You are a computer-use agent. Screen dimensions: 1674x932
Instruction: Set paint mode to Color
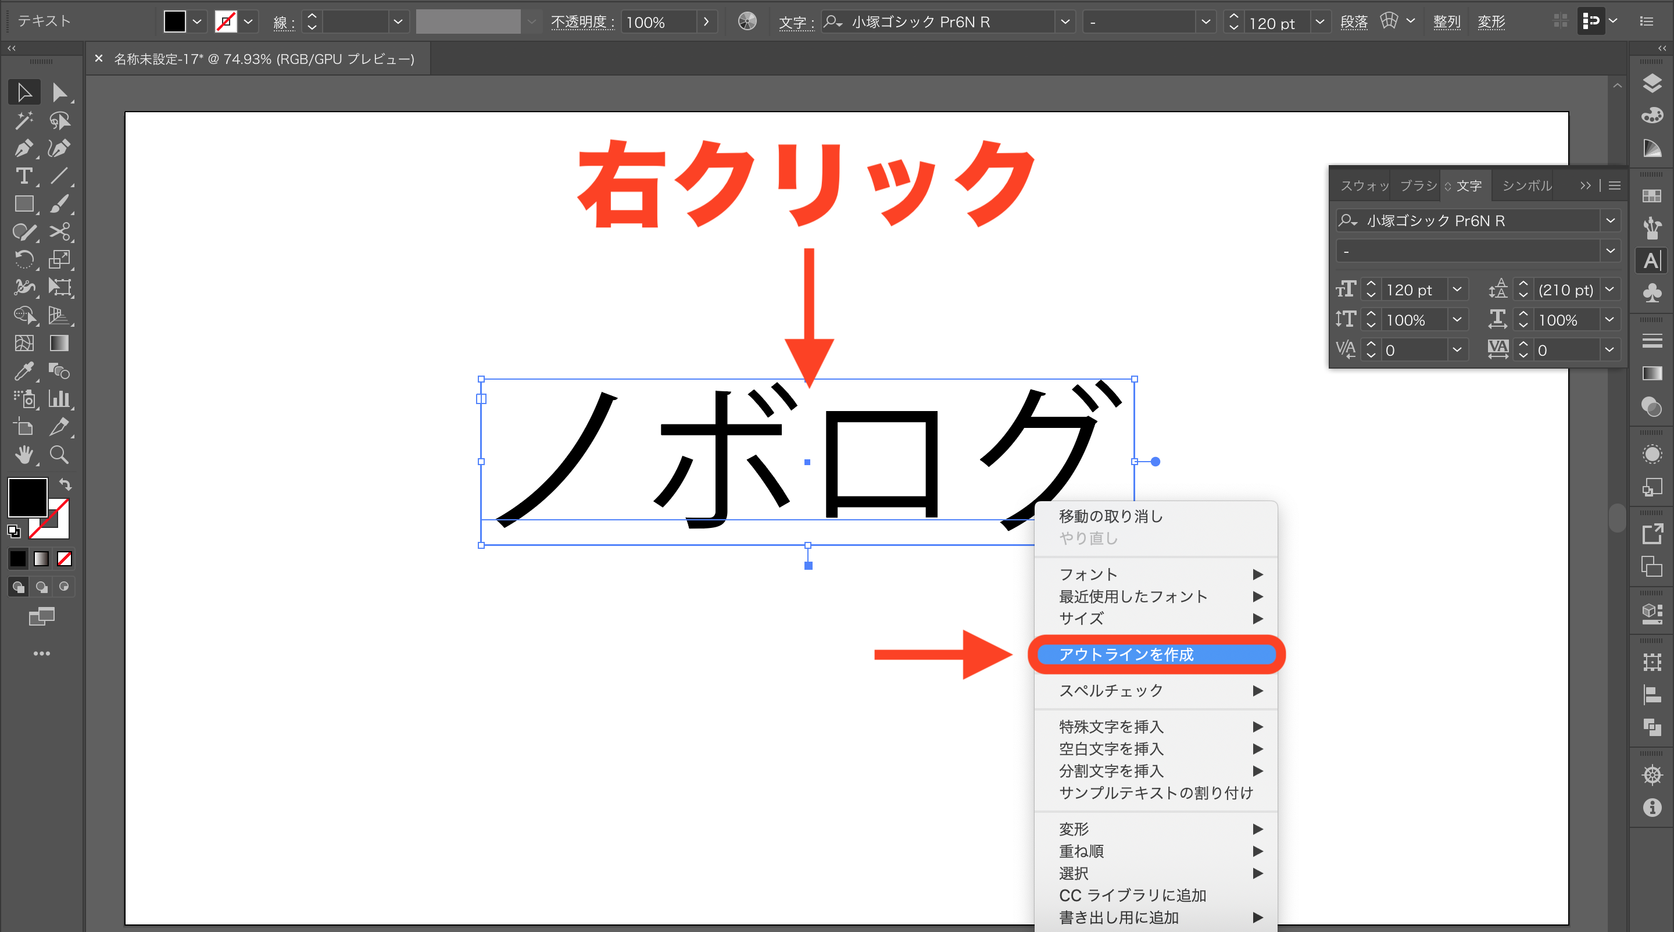[18, 558]
